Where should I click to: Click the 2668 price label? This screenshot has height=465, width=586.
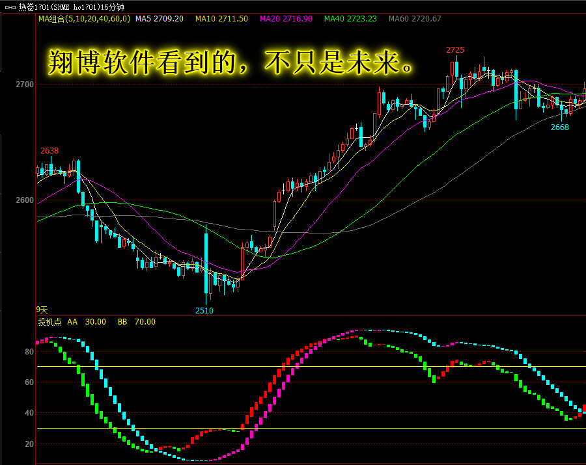coord(560,127)
